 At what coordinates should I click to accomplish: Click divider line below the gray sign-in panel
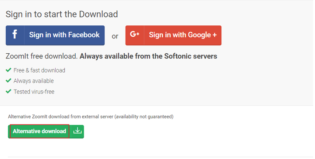point(157,105)
